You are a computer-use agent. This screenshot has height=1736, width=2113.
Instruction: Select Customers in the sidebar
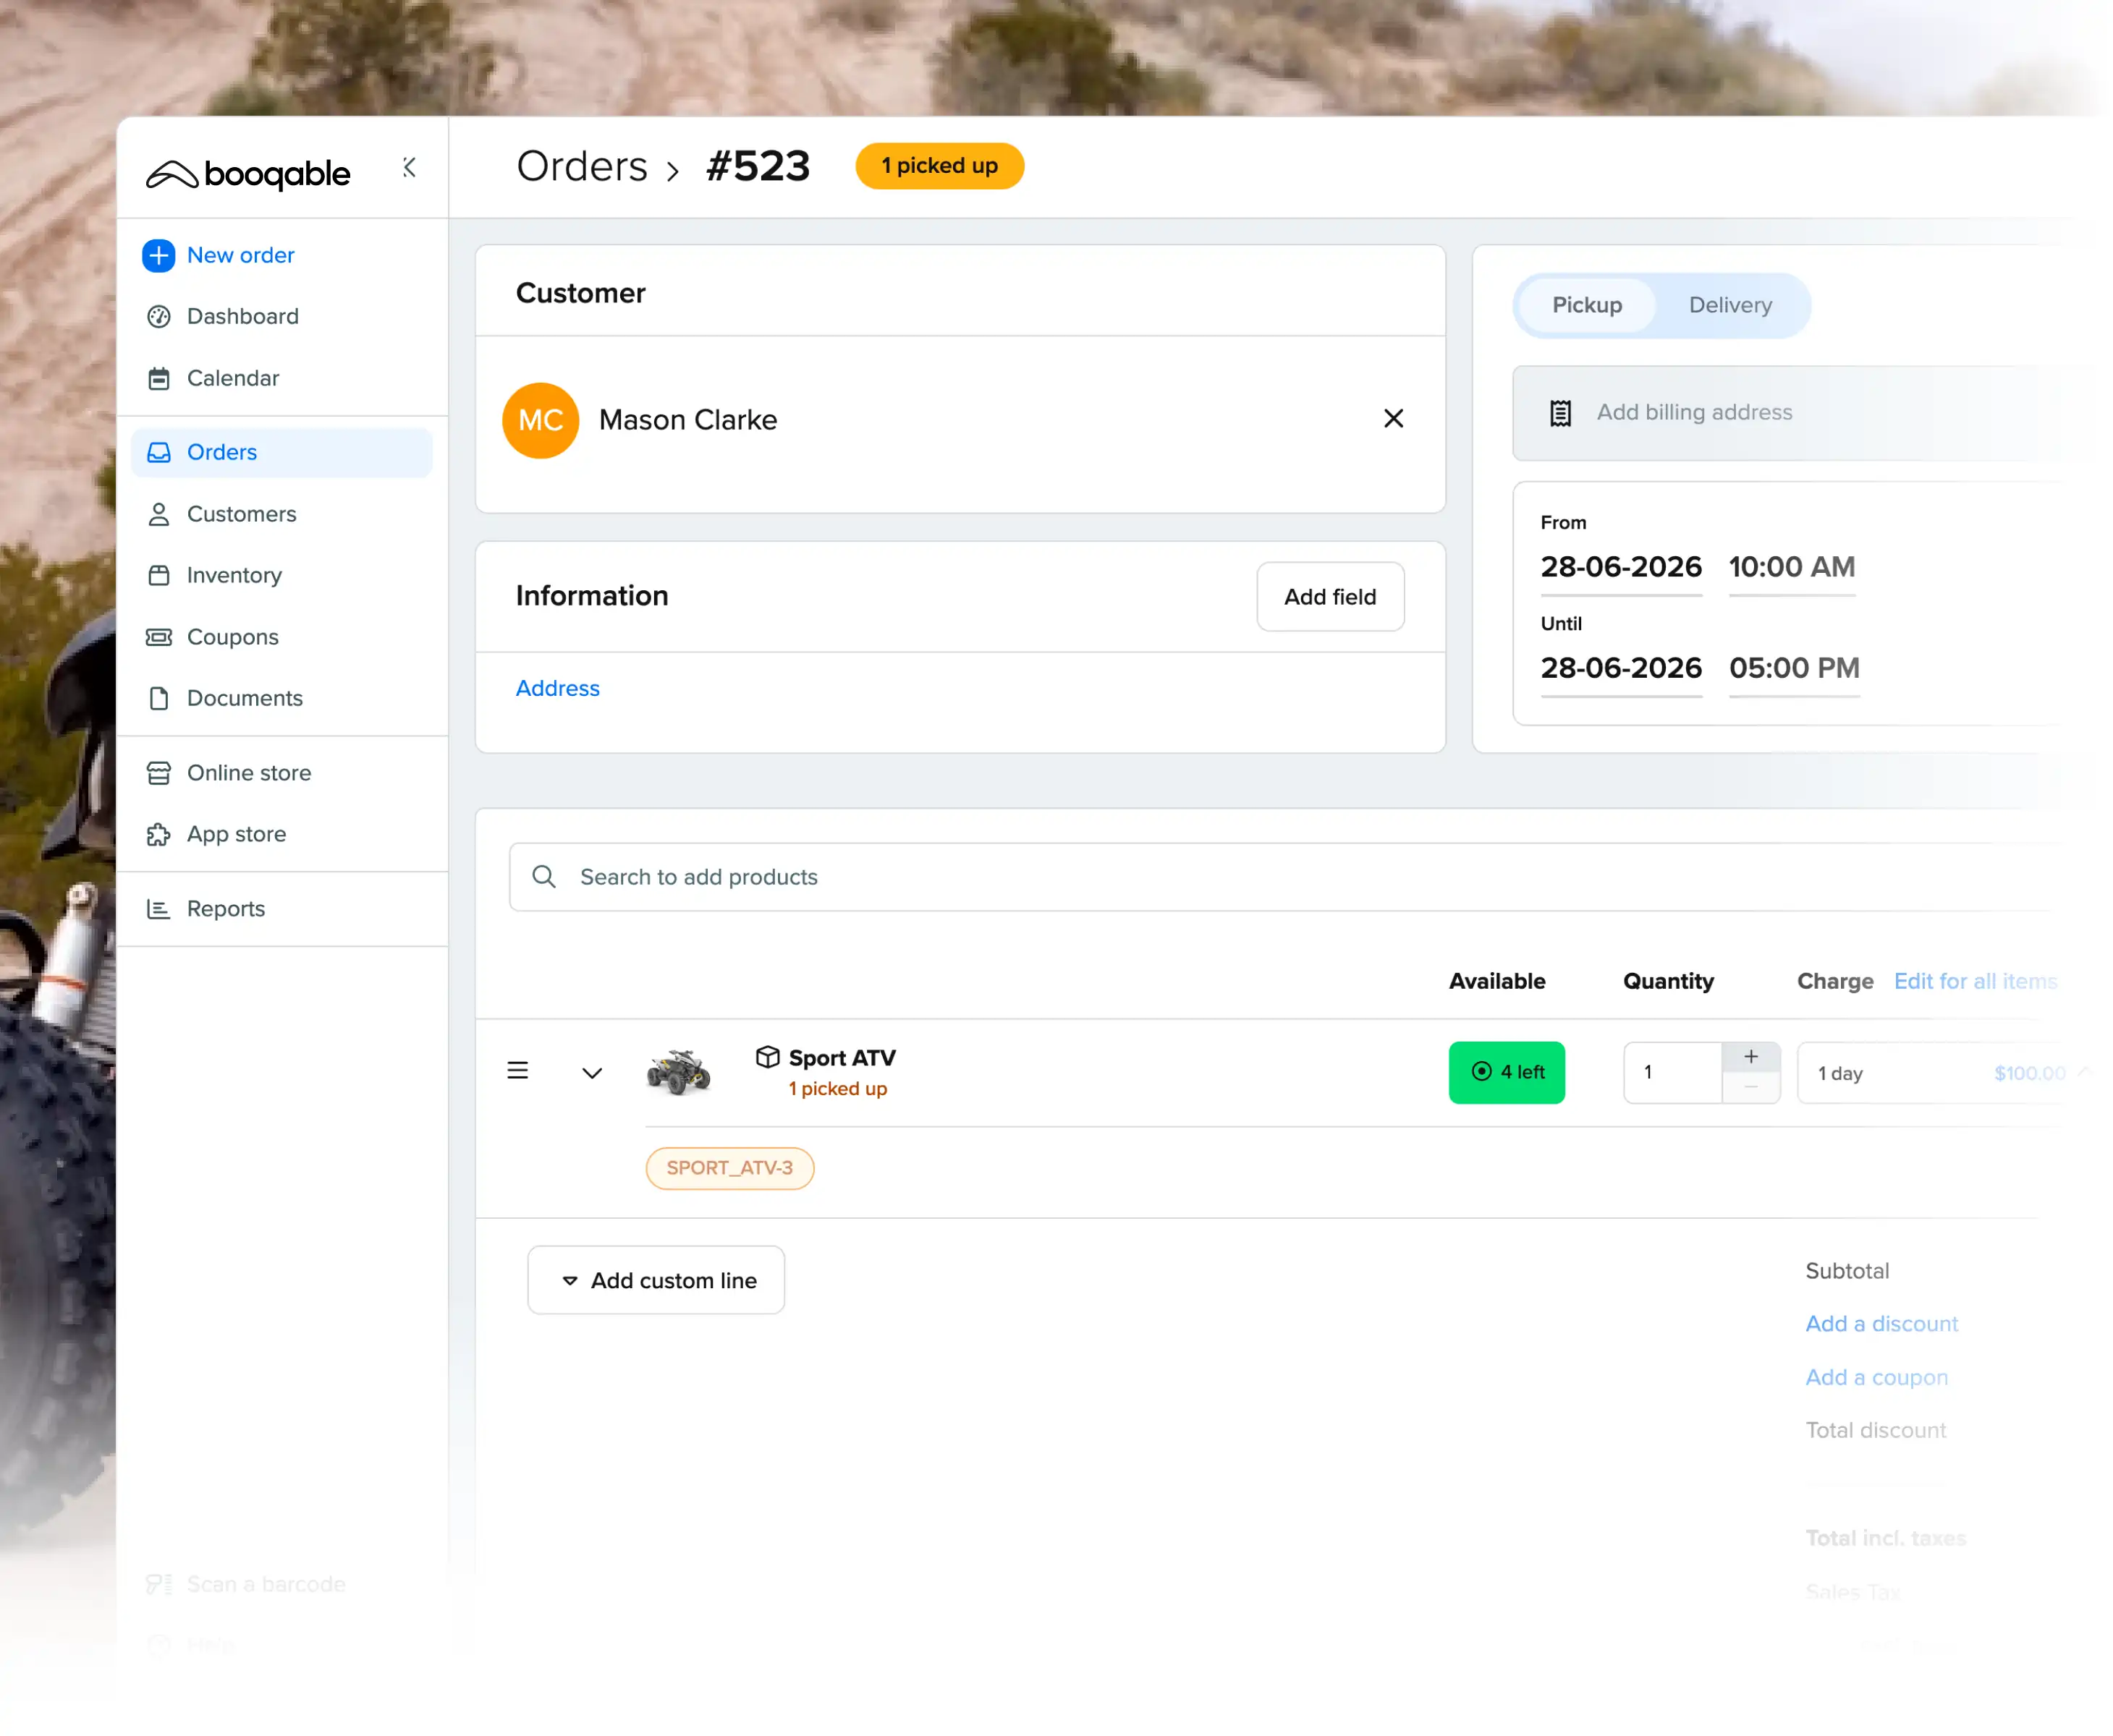point(241,514)
